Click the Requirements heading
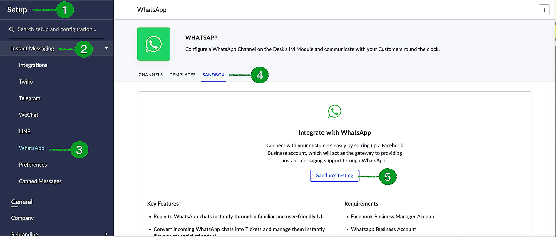The width and height of the screenshot is (556, 237). click(x=361, y=204)
